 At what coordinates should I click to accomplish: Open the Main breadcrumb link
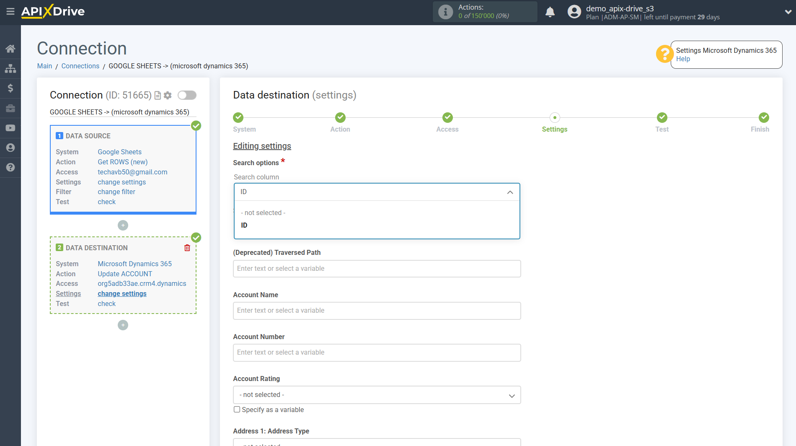point(44,66)
